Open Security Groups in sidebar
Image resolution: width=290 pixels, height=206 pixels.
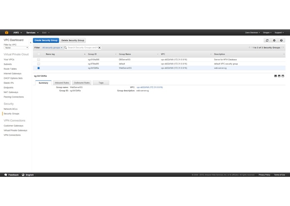(11, 113)
